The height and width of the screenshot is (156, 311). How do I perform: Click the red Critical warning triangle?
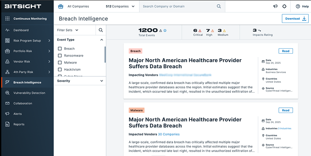click(200, 31)
